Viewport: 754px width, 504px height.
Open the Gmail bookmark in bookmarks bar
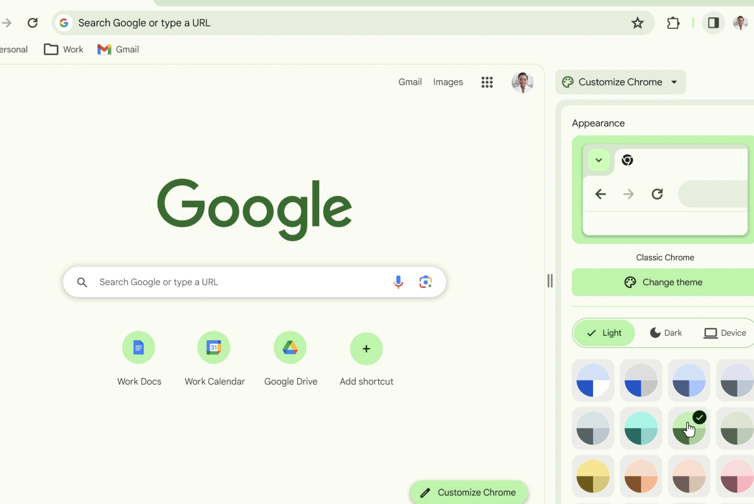(118, 49)
